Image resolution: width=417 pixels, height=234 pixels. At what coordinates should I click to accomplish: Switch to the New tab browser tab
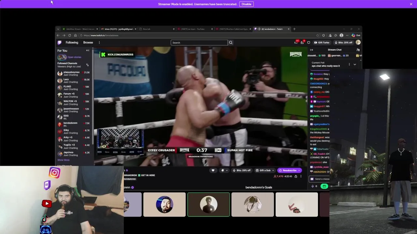pos(157,29)
